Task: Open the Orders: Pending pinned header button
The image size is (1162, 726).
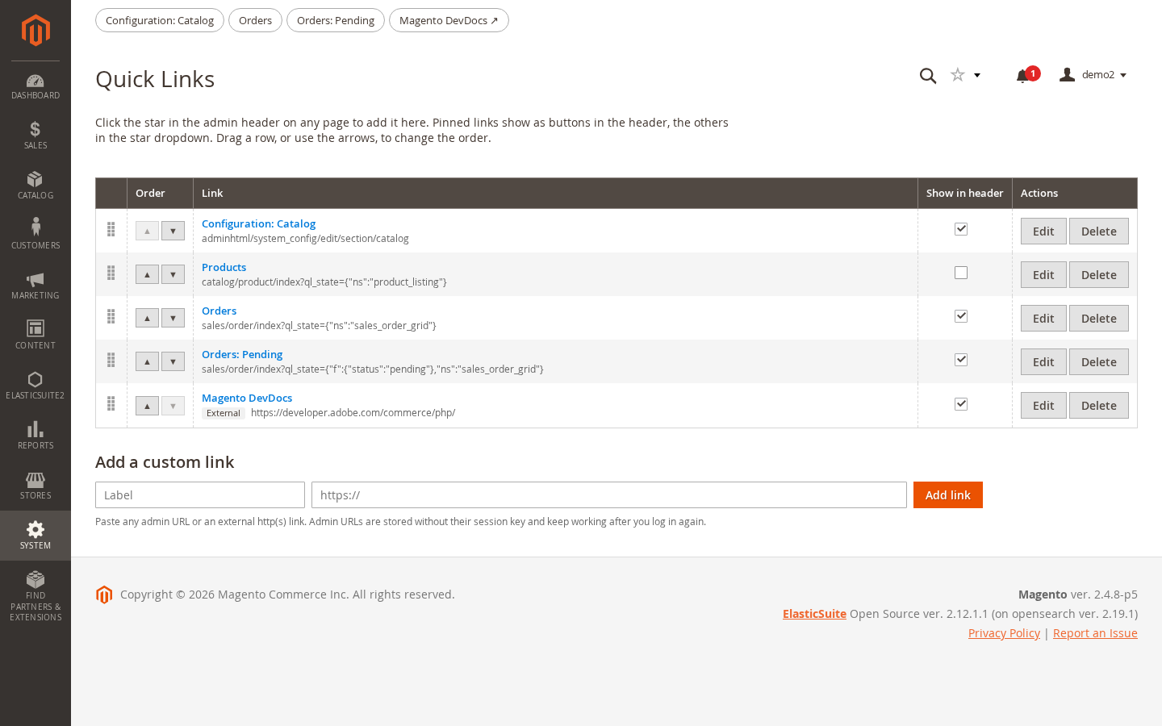Action: (336, 20)
